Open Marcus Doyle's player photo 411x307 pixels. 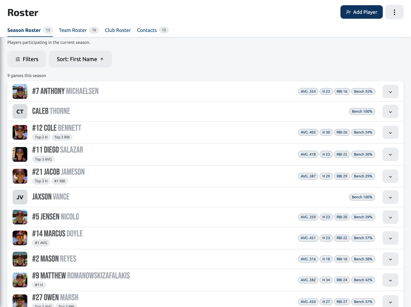point(20,238)
